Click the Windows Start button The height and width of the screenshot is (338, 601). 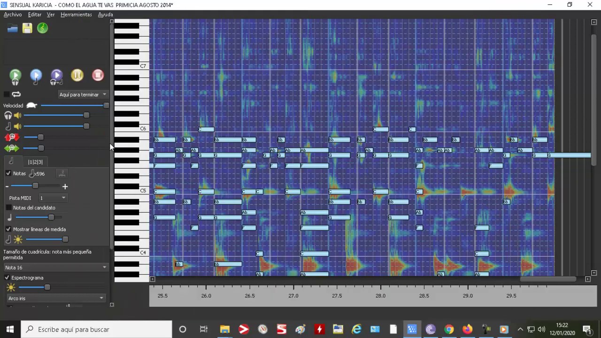(x=10, y=329)
